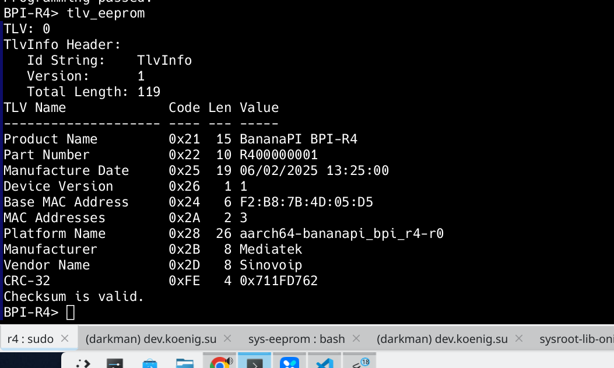Close the 'sys-eeprom : bash' tab
Image resolution: width=614 pixels, height=368 pixels.
tap(356, 338)
